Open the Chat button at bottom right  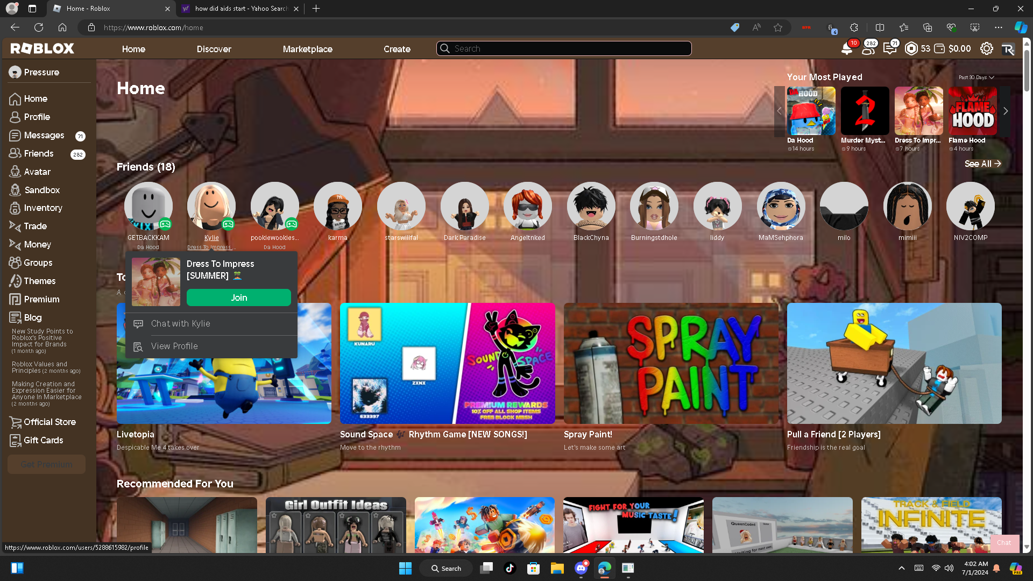click(1004, 543)
